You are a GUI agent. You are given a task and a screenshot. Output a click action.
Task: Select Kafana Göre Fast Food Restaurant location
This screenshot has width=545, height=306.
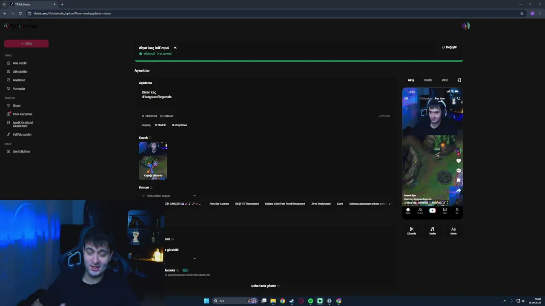(285, 204)
